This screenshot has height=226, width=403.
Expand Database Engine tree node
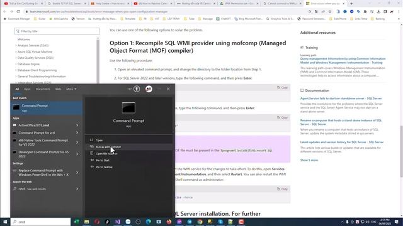(x=16, y=64)
